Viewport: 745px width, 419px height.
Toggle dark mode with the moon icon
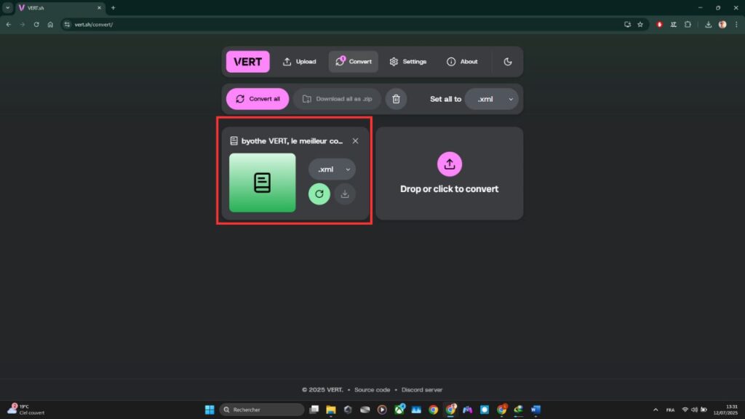point(507,62)
